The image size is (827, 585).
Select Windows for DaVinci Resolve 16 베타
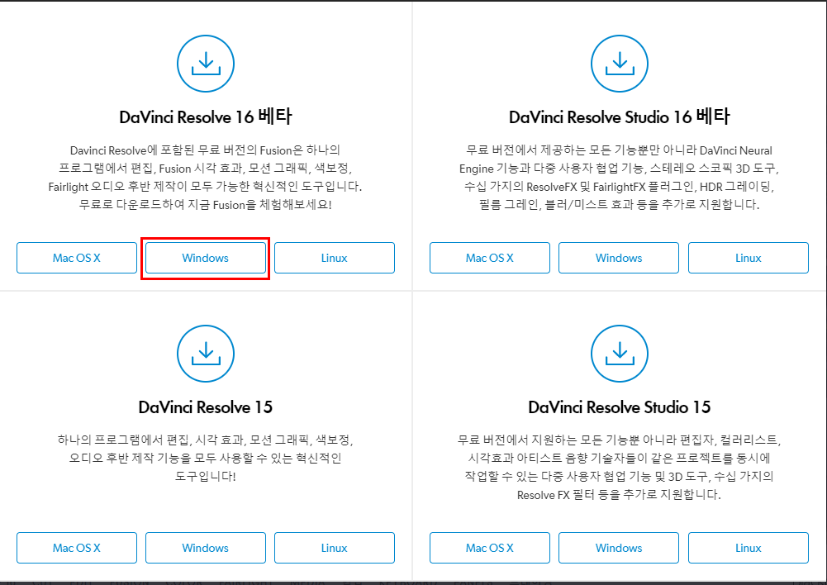tap(206, 258)
